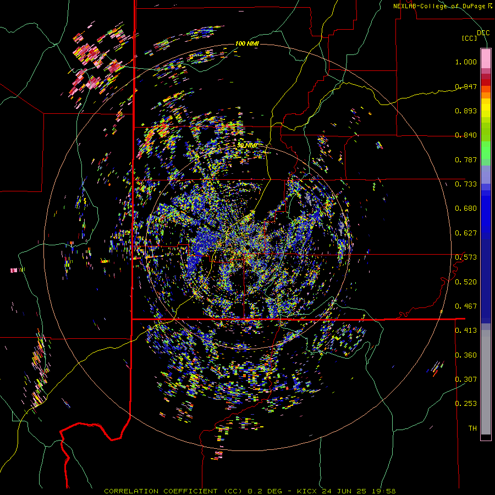The image size is (495, 495).
Task: Click the 0.413 color scale value
Action: pyautogui.click(x=466, y=331)
